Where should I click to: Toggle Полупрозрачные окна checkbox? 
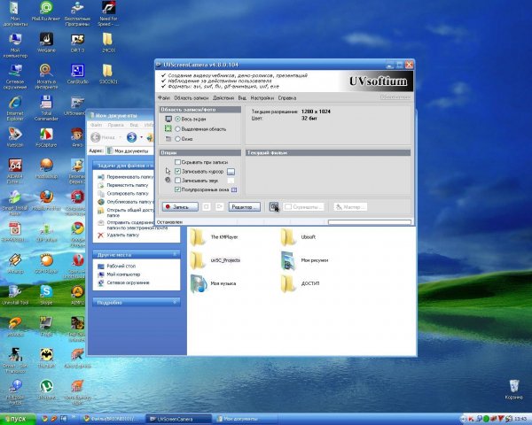(177, 189)
